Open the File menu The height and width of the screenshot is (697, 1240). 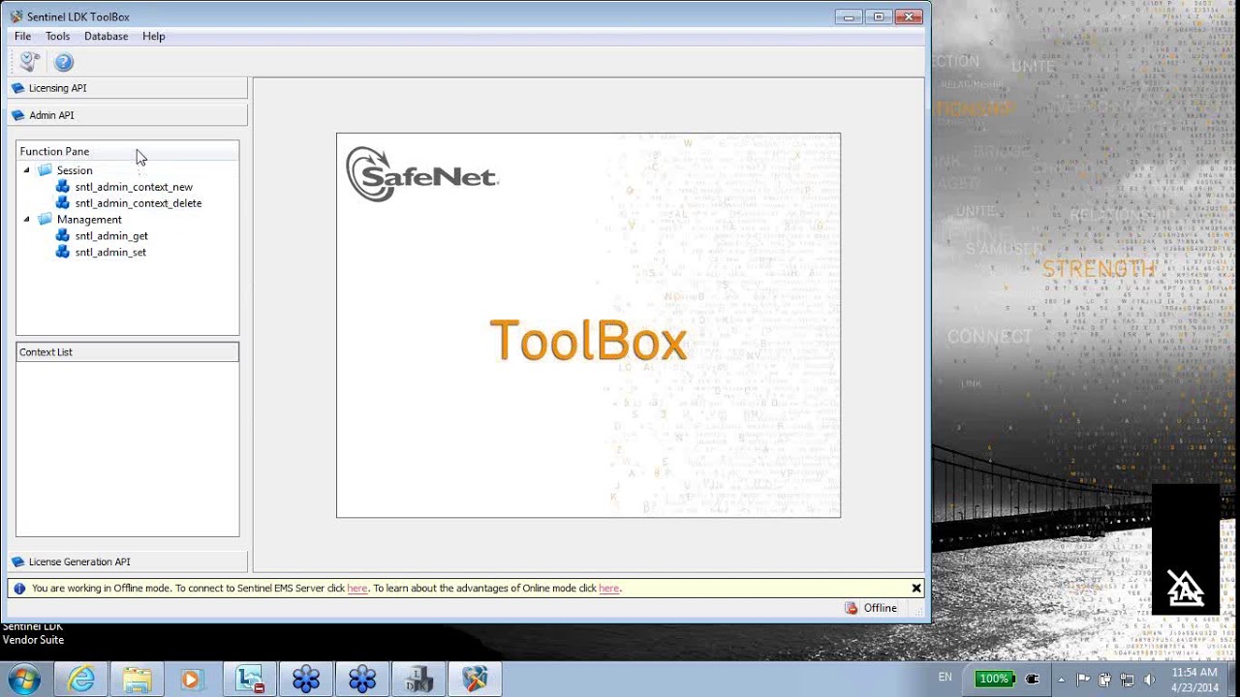(x=22, y=36)
